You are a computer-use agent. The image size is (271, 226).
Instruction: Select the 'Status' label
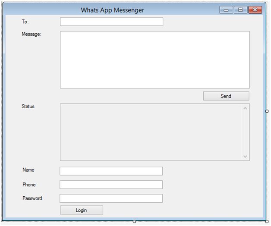[28, 107]
